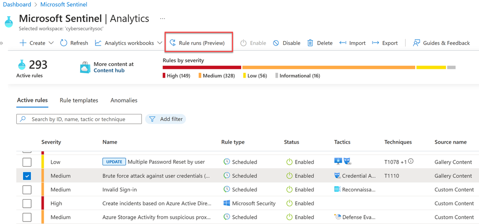Expand the Create dropdown arrow
This screenshot has width=479, height=224.
51,43
